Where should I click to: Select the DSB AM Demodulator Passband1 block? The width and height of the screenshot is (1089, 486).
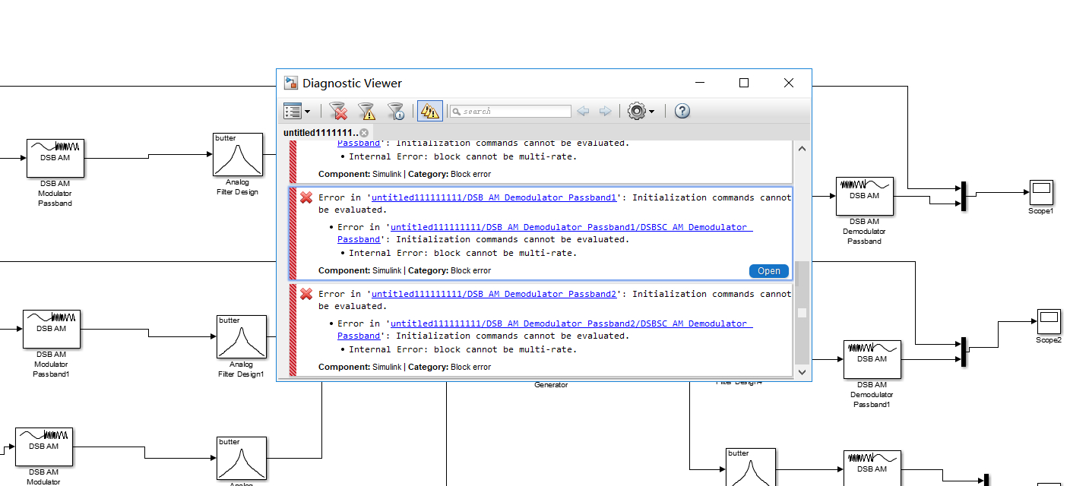pyautogui.click(x=872, y=359)
